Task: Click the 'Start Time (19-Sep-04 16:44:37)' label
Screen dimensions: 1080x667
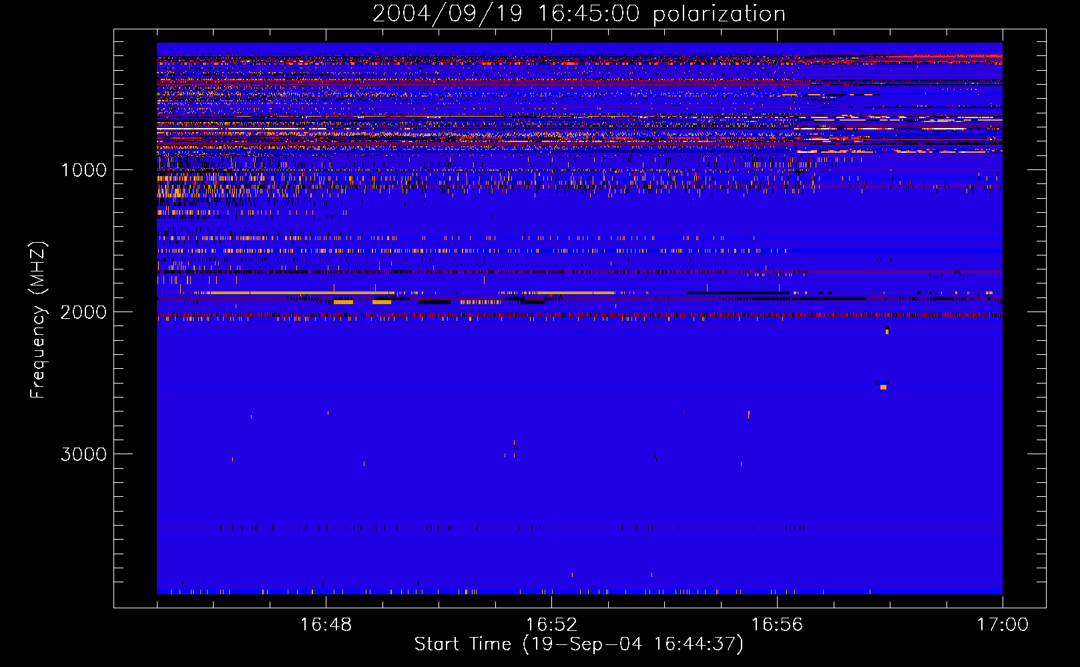Action: 579,644
